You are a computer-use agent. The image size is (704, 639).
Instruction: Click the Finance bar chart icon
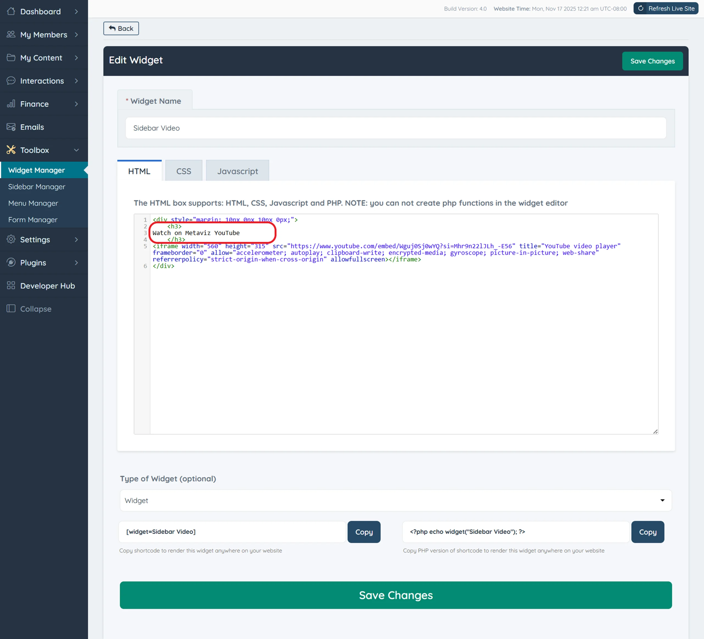[x=11, y=104]
